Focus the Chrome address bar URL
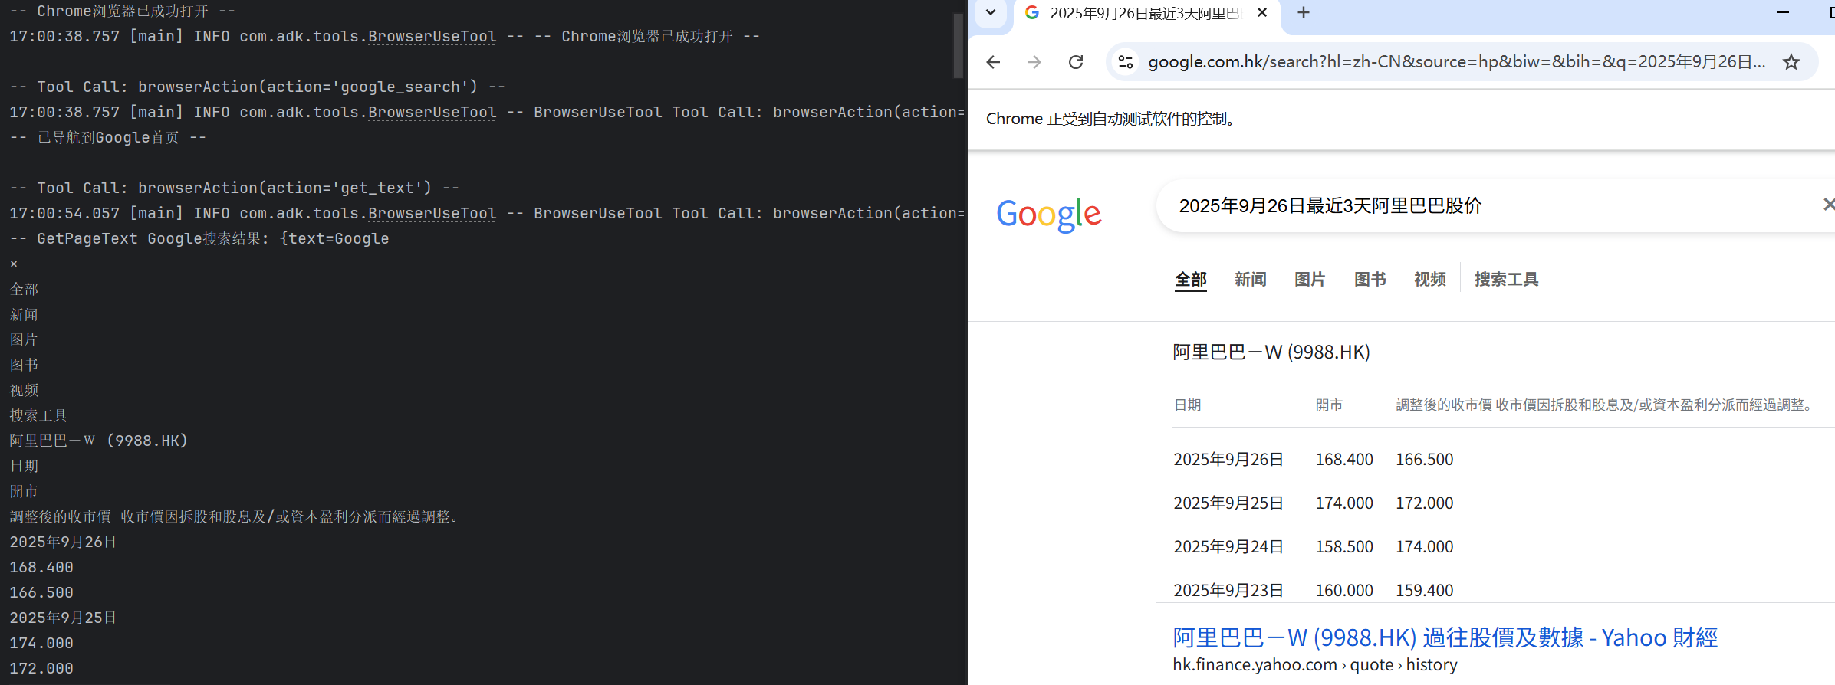The width and height of the screenshot is (1835, 685). 1456,62
